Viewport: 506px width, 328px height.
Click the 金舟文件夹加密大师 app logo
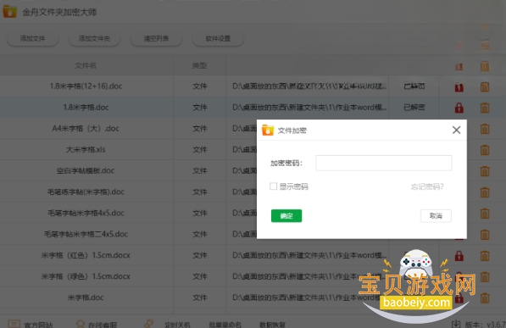tap(9, 12)
